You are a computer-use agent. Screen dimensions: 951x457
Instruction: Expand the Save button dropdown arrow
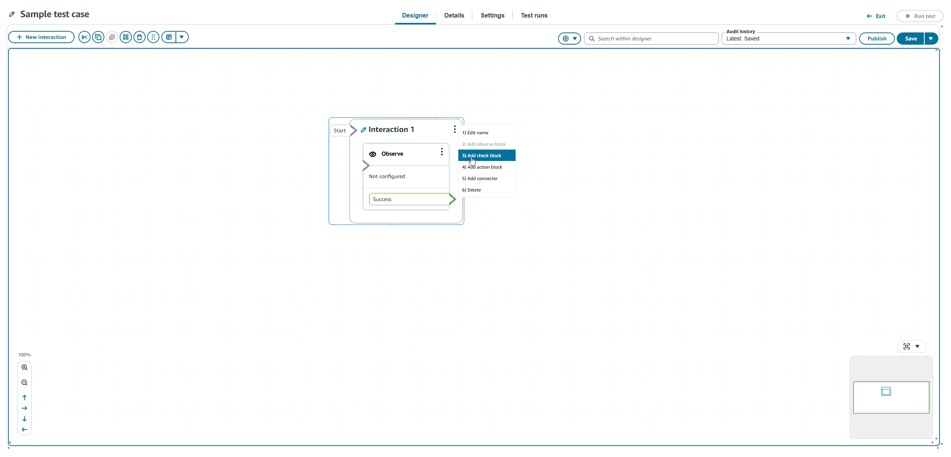(x=931, y=39)
